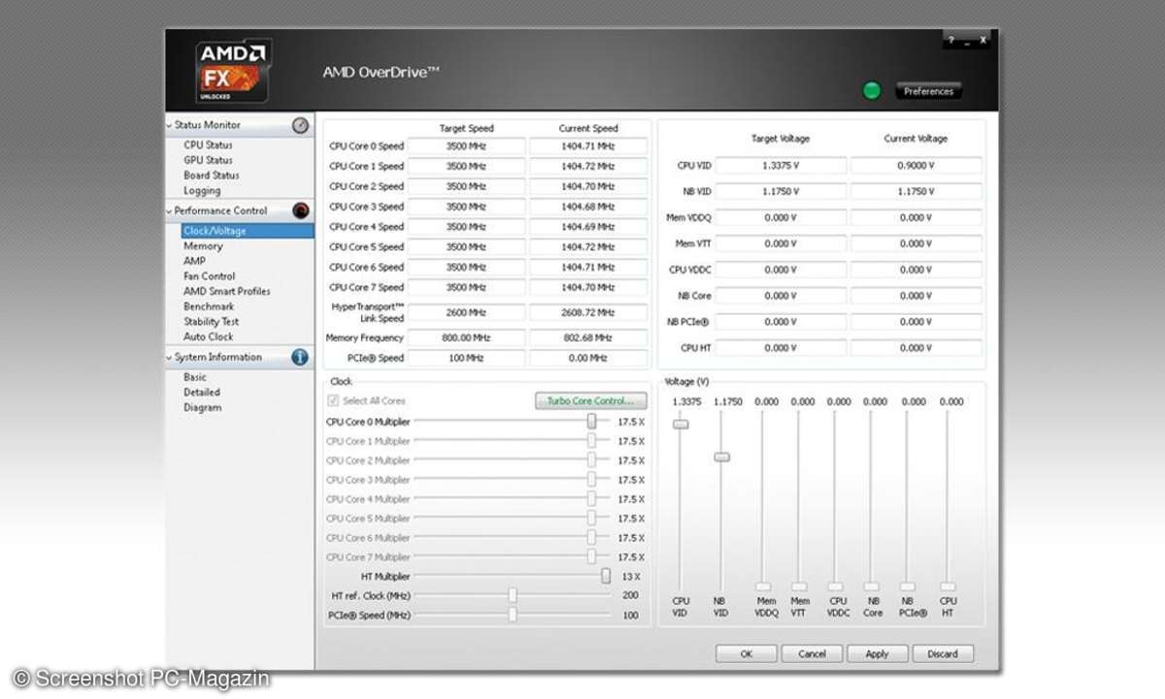Click the Memory Frequency target field

(466, 338)
